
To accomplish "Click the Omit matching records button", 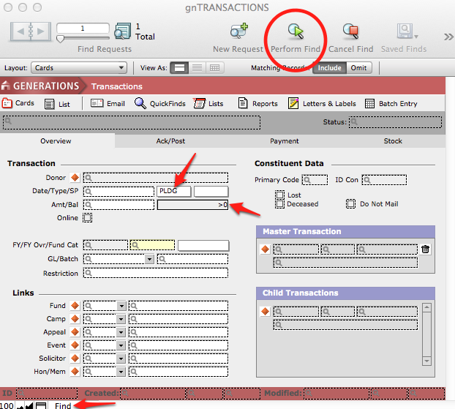I will tap(358, 68).
